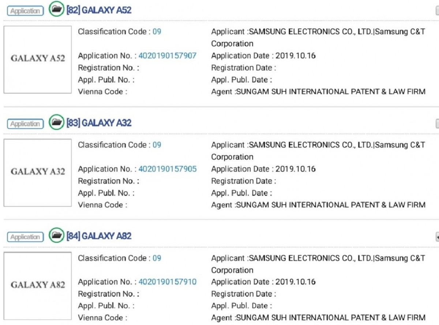Tick the checkbox on the GALAXY A32 row
439x325 pixels.
coord(437,124)
